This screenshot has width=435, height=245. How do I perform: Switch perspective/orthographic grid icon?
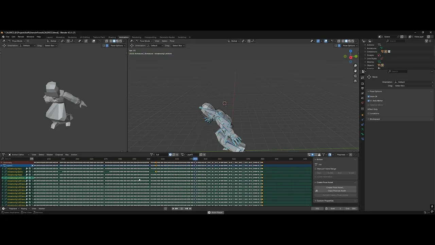355,81
